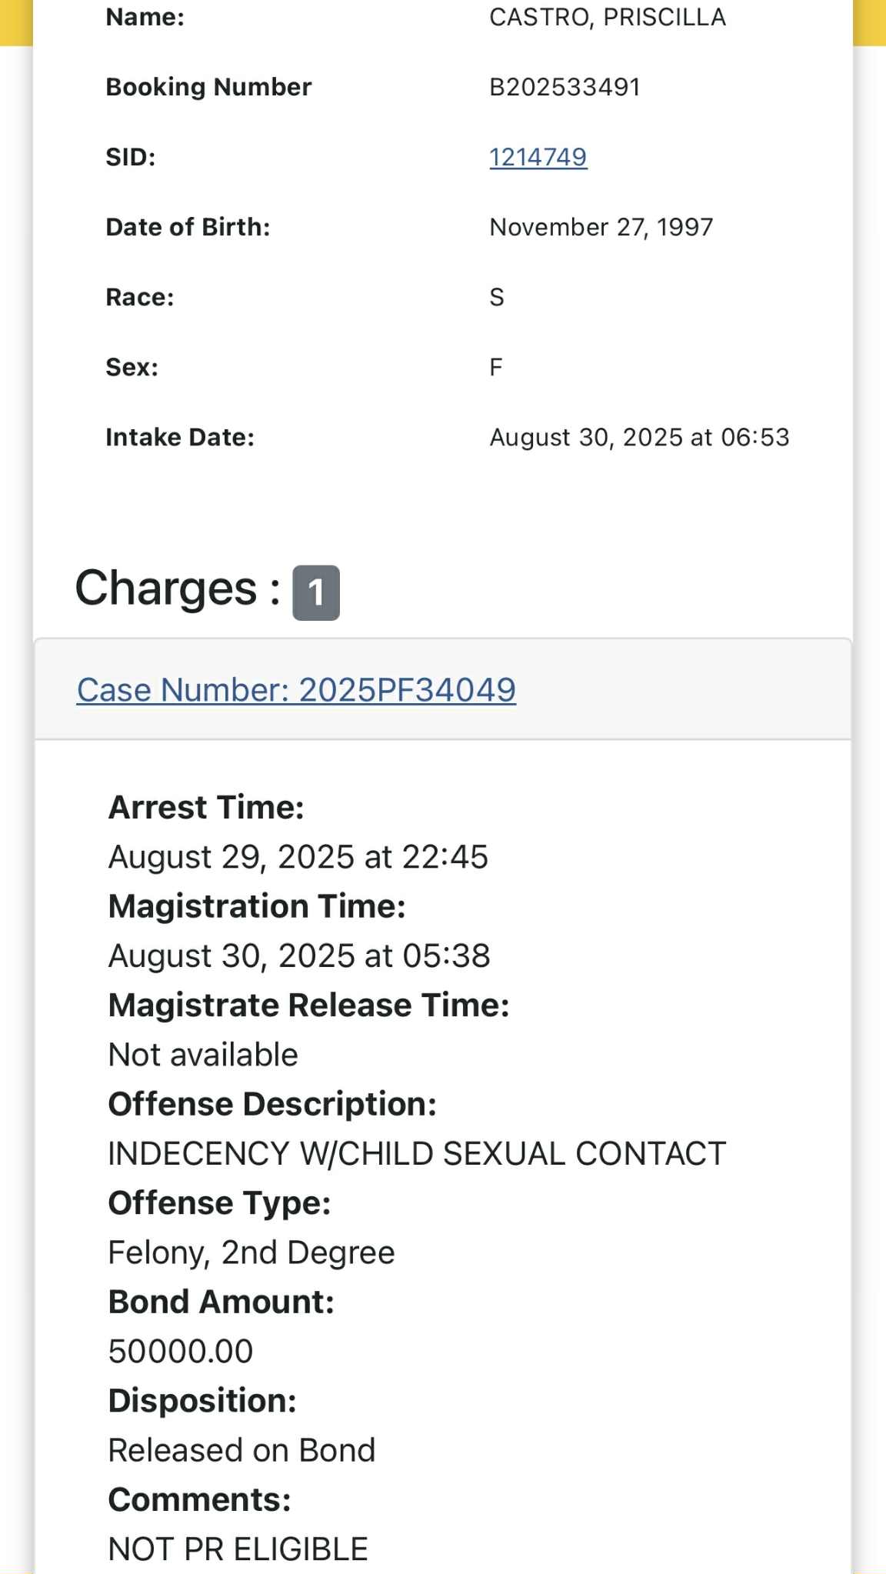Click the charges count badge

(x=315, y=592)
